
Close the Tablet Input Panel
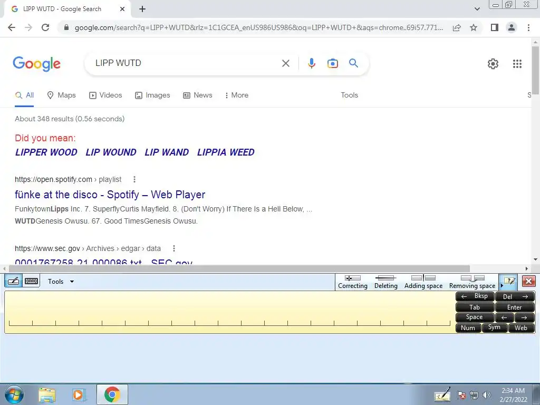tap(528, 281)
